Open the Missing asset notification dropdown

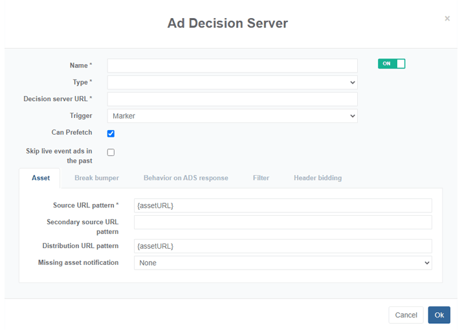pyautogui.click(x=283, y=263)
